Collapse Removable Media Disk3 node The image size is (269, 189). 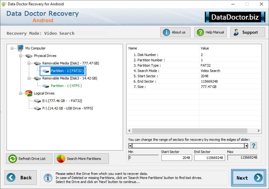pos(29,78)
